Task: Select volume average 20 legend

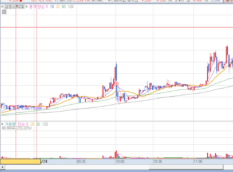Action: pyautogui.click(x=32, y=124)
